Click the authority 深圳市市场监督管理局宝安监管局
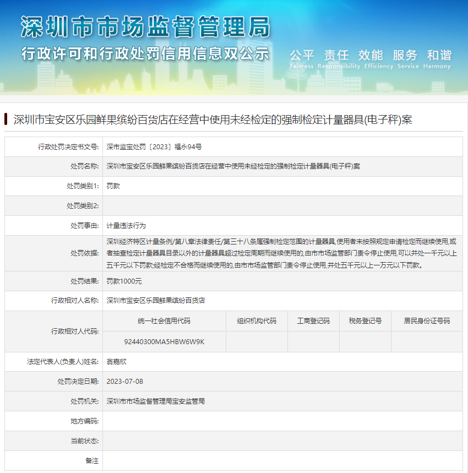468x473 pixels. coord(156,401)
